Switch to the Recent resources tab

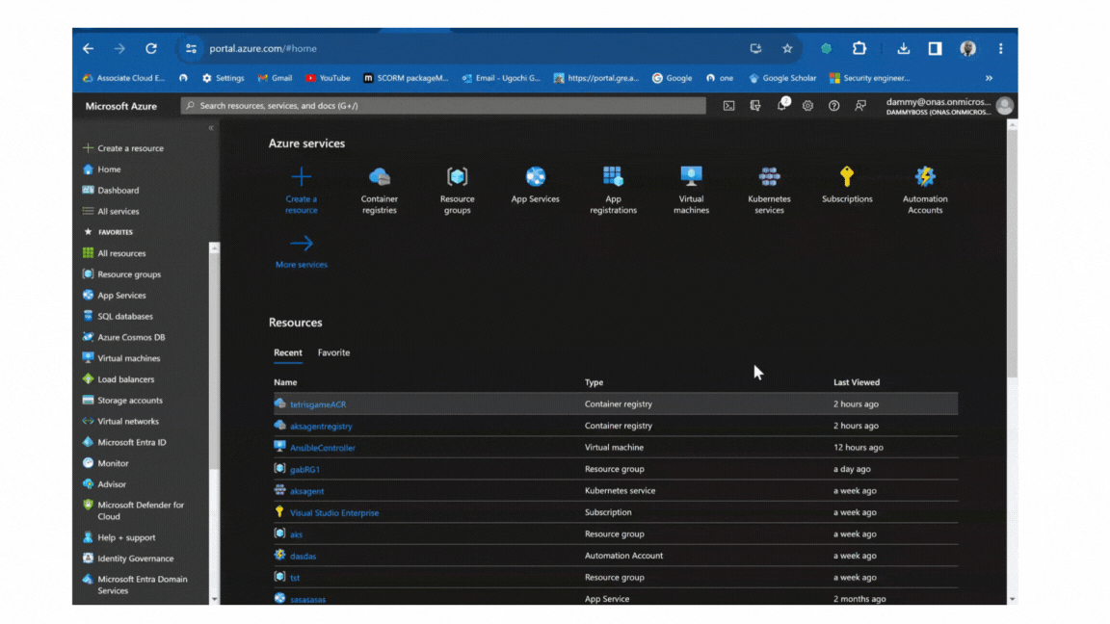(288, 352)
